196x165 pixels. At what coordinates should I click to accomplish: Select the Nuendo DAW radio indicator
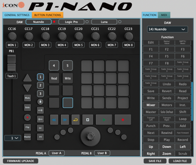click(54, 22)
